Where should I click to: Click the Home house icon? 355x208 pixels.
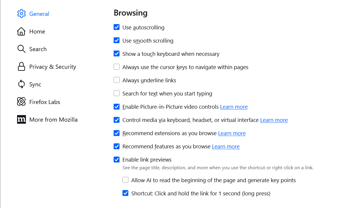click(x=21, y=31)
